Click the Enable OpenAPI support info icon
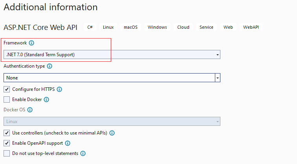 coord(68,143)
